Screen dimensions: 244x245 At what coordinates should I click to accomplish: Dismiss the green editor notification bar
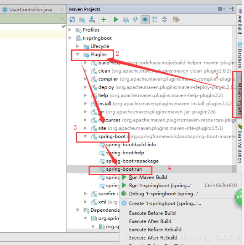click(x=62, y=19)
